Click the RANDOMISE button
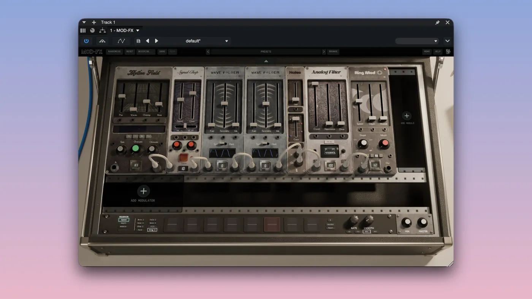 (114, 52)
